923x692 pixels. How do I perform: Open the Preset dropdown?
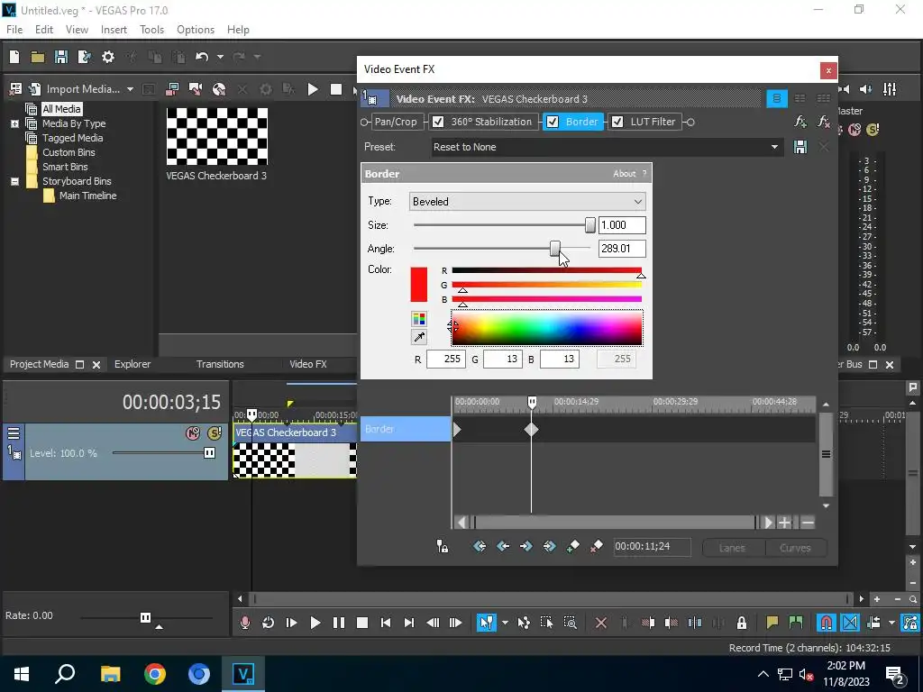pyautogui.click(x=774, y=147)
